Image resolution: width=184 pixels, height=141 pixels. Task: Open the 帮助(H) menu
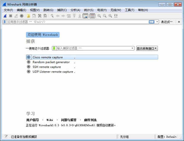[x=143, y=10]
